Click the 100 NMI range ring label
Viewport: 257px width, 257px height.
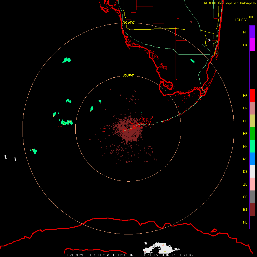pyautogui.click(x=128, y=23)
